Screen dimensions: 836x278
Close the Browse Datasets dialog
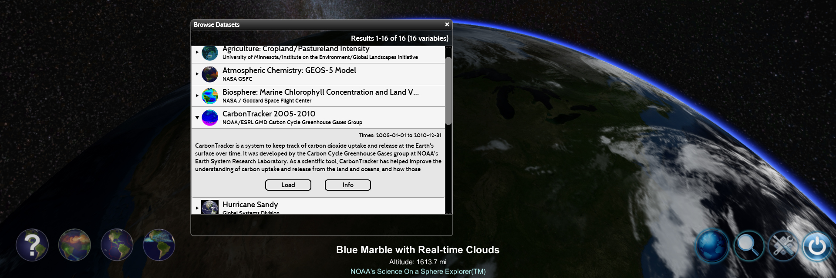[x=447, y=25]
